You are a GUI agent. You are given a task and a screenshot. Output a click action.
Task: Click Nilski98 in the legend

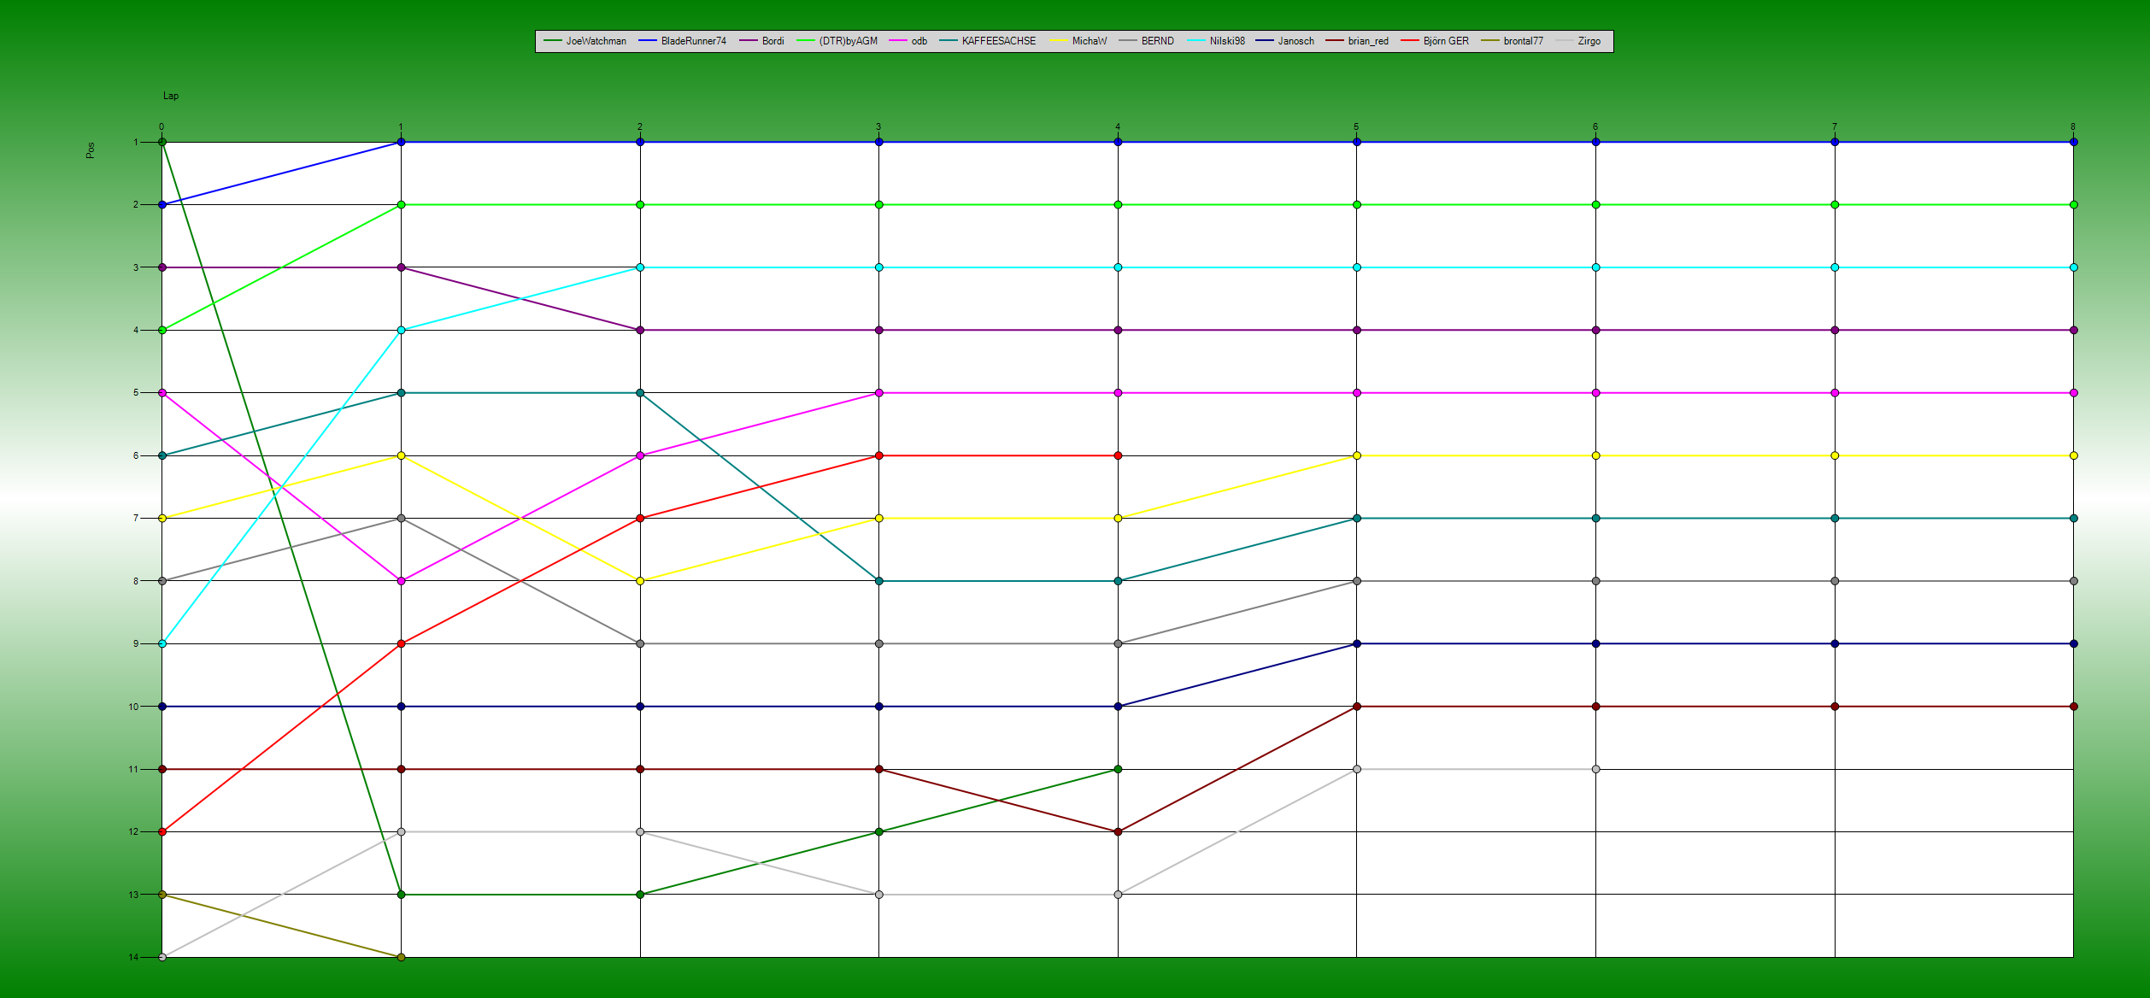tap(1226, 41)
